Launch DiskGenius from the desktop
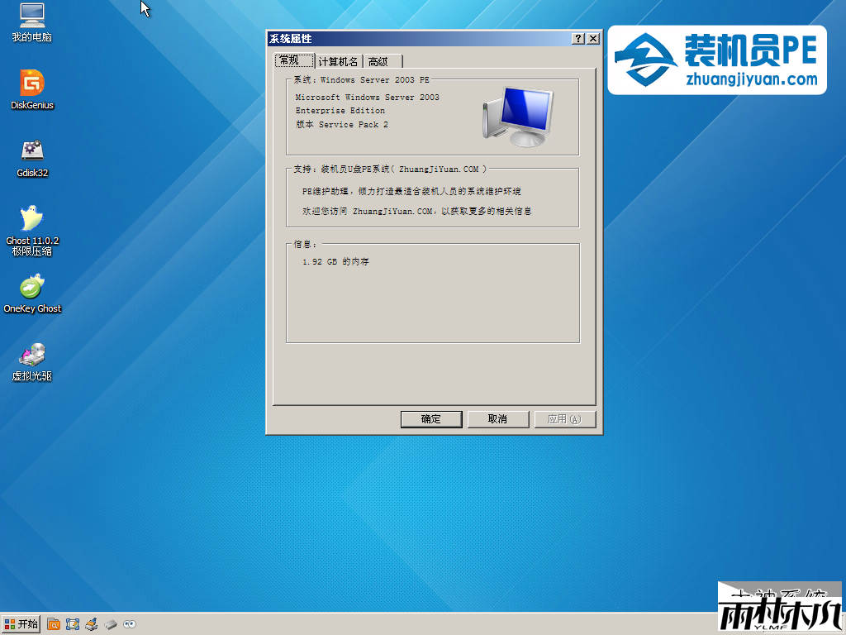This screenshot has height=635, width=846. [x=31, y=84]
